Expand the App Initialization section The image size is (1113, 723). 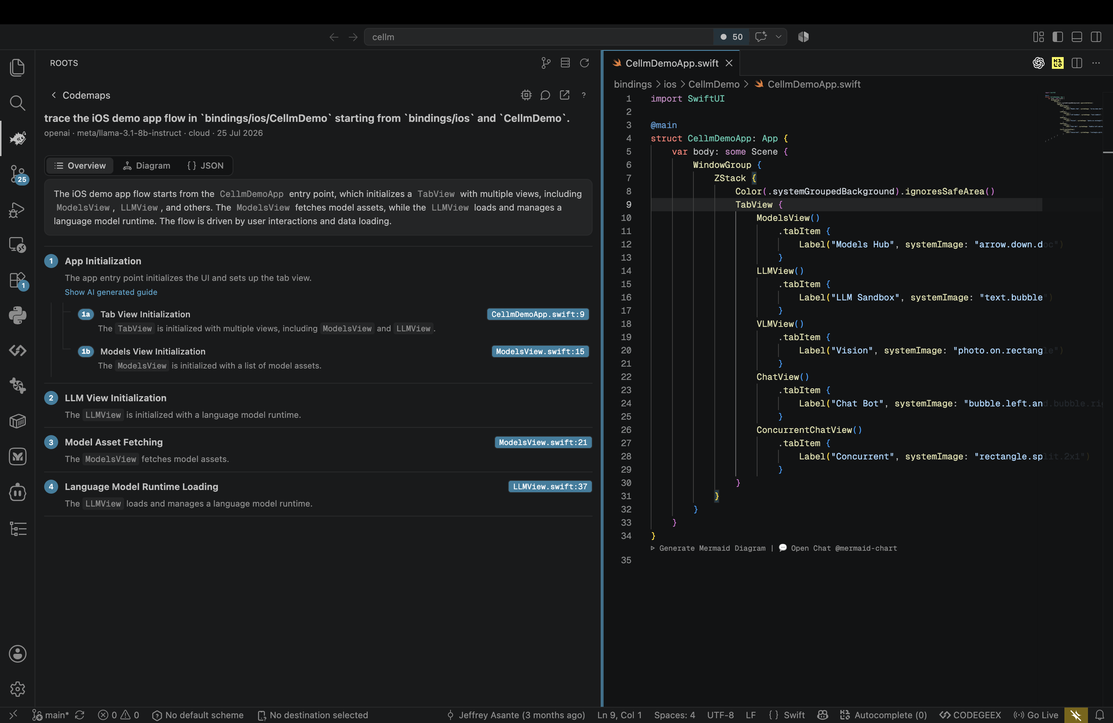pos(102,261)
